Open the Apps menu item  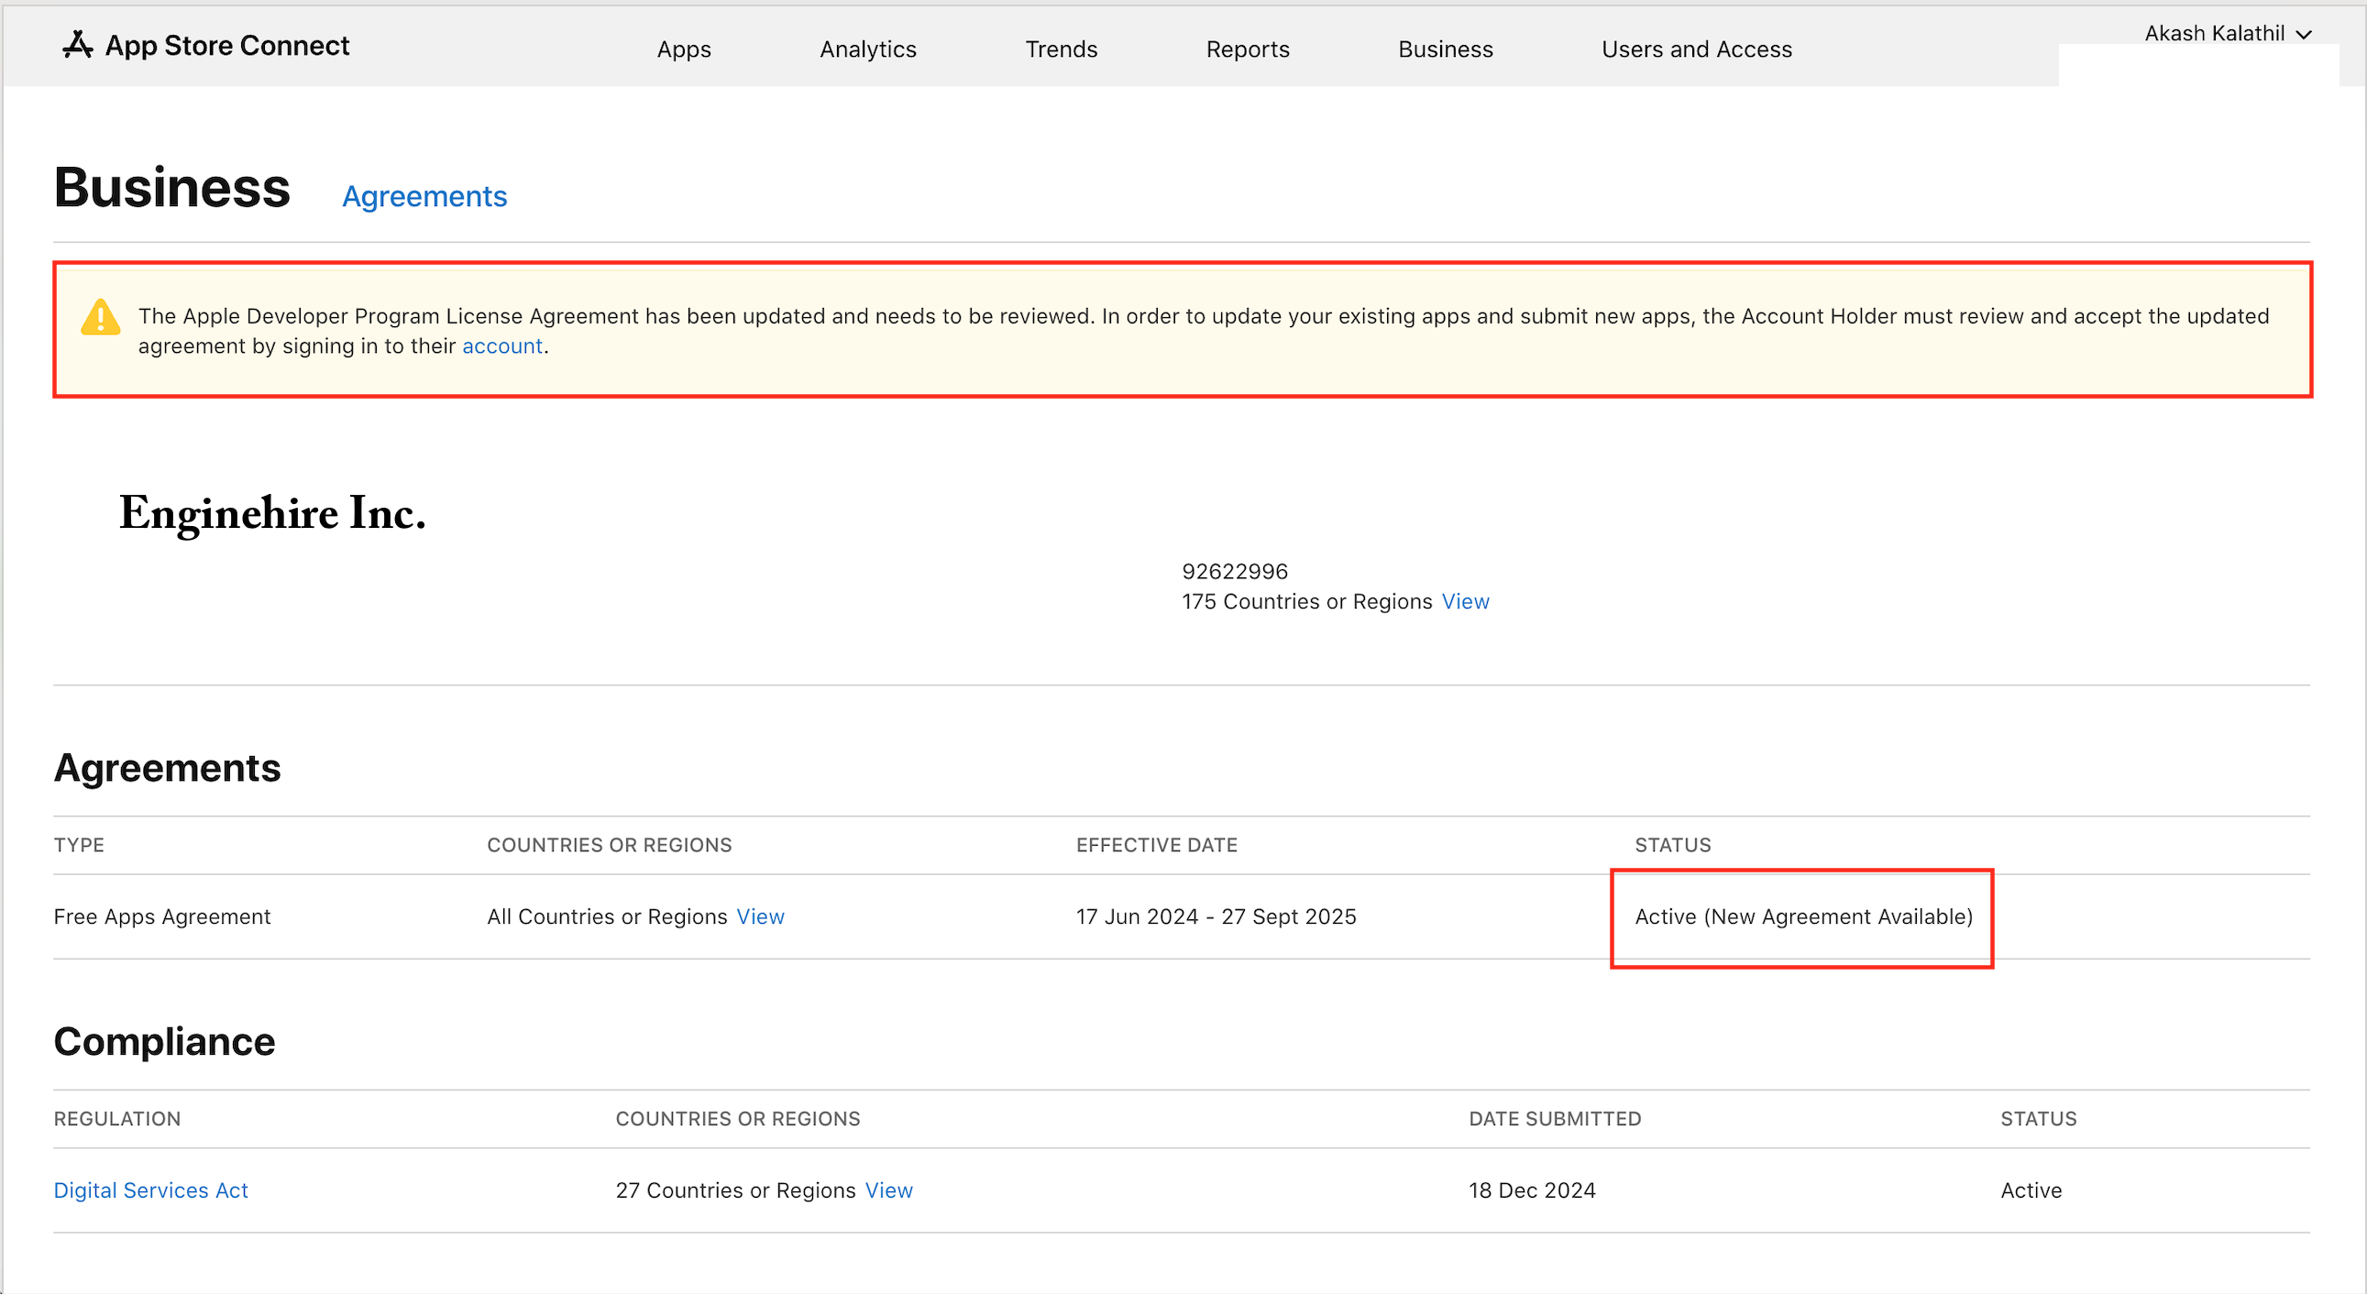(684, 49)
